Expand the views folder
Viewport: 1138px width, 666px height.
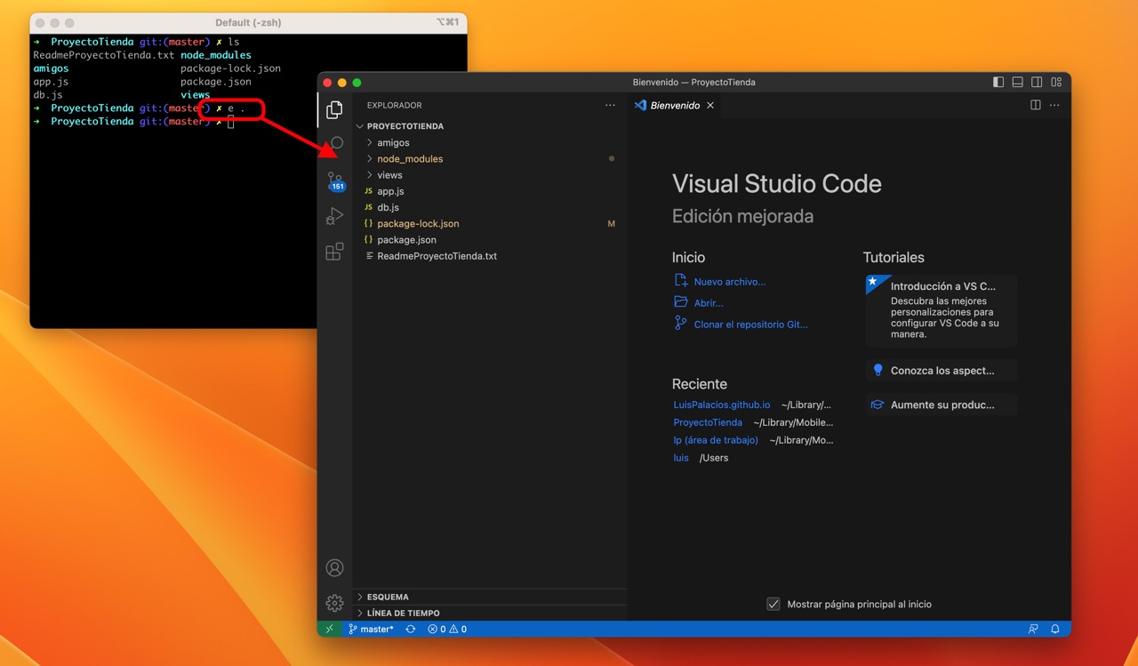point(490,175)
